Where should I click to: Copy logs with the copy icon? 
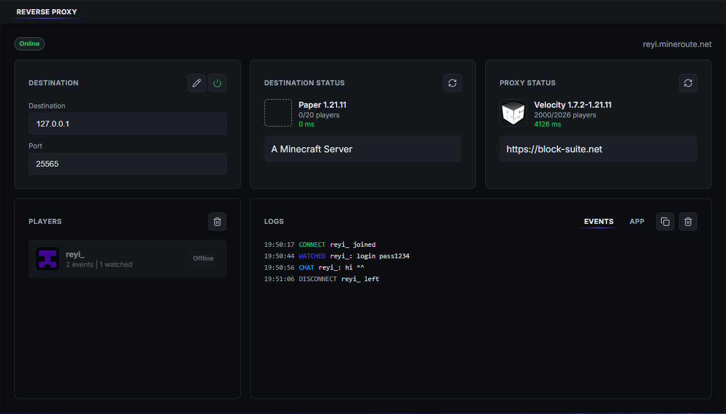pos(665,222)
